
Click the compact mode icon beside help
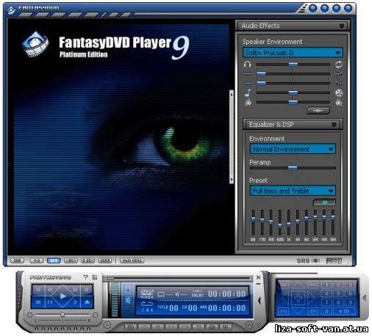click(x=95, y=277)
